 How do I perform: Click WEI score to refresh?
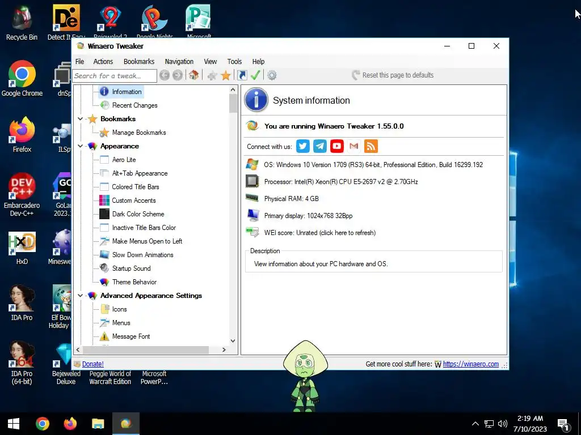click(320, 233)
